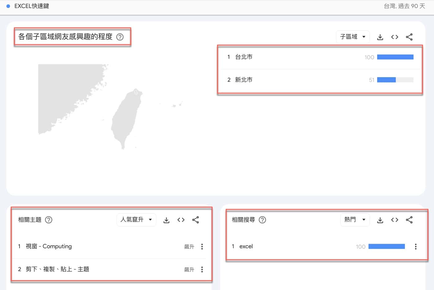Image resolution: width=434 pixels, height=290 pixels.
Task: Click the EXCEL快速鍵 search term label
Action: coord(32,6)
